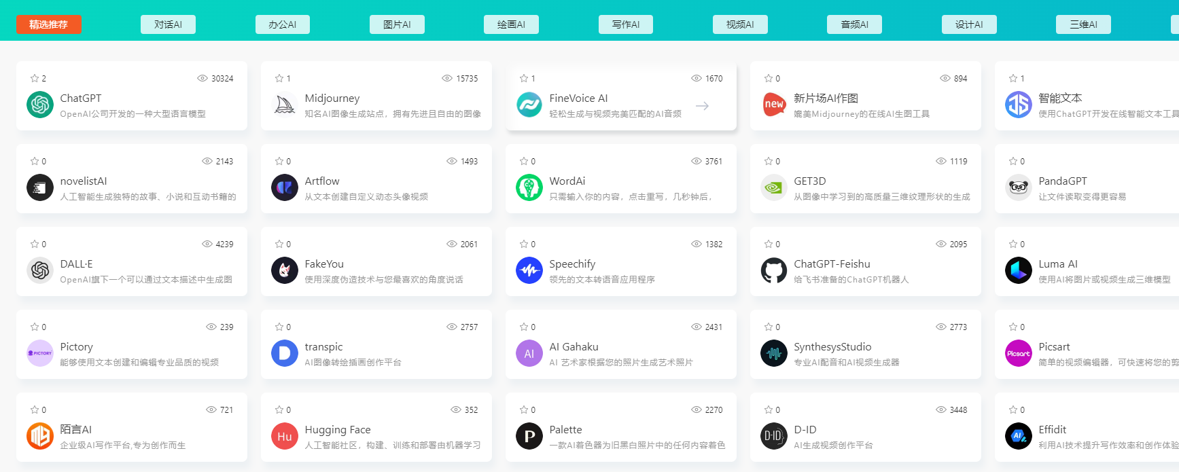Click the "15735" view count on Midjourney
This screenshot has height=472, width=1179.
[467, 79]
